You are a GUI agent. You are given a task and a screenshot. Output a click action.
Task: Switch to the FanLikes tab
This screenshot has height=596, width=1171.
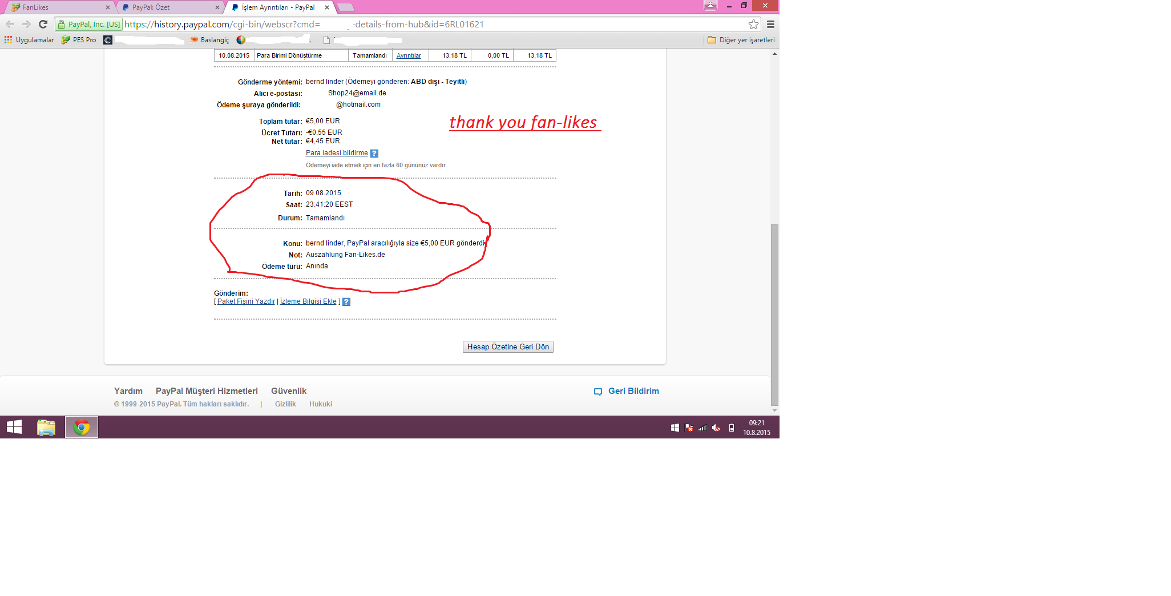pos(57,7)
